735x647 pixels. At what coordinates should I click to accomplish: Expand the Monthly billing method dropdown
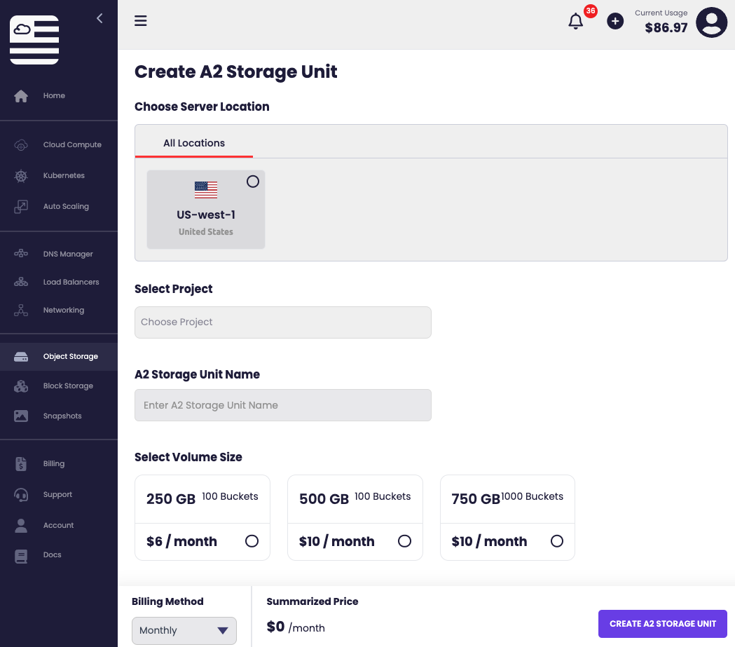coord(184,631)
